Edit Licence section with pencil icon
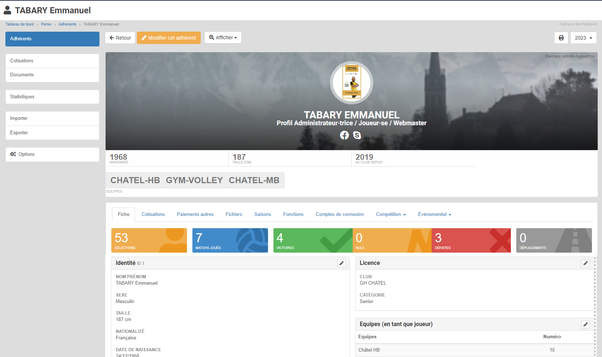Viewport: 602px width, 357px height. (x=585, y=263)
